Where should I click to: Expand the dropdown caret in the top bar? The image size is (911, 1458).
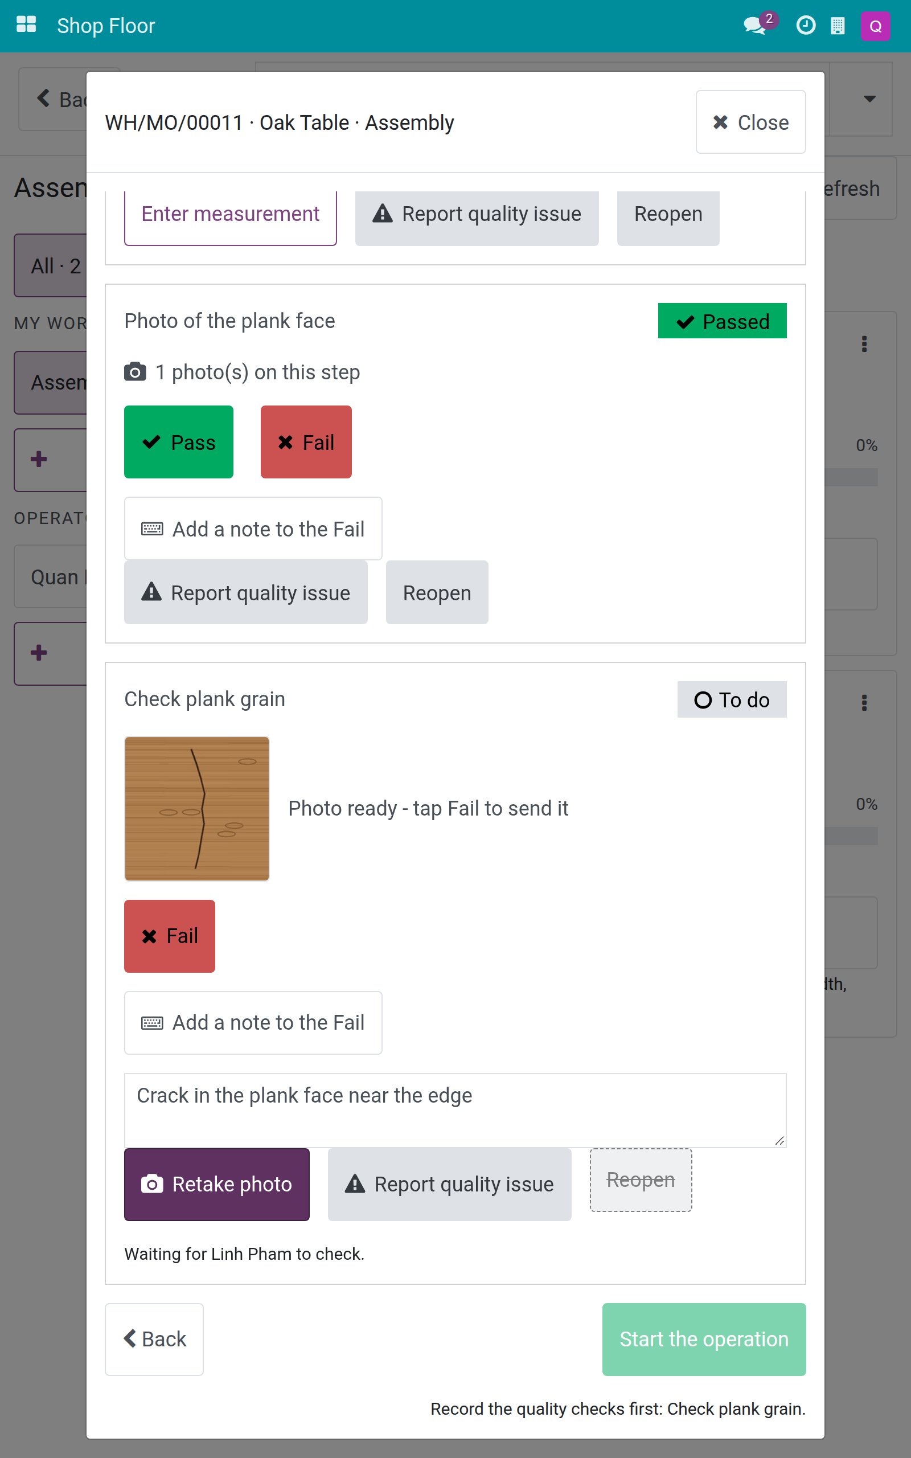coord(869,99)
